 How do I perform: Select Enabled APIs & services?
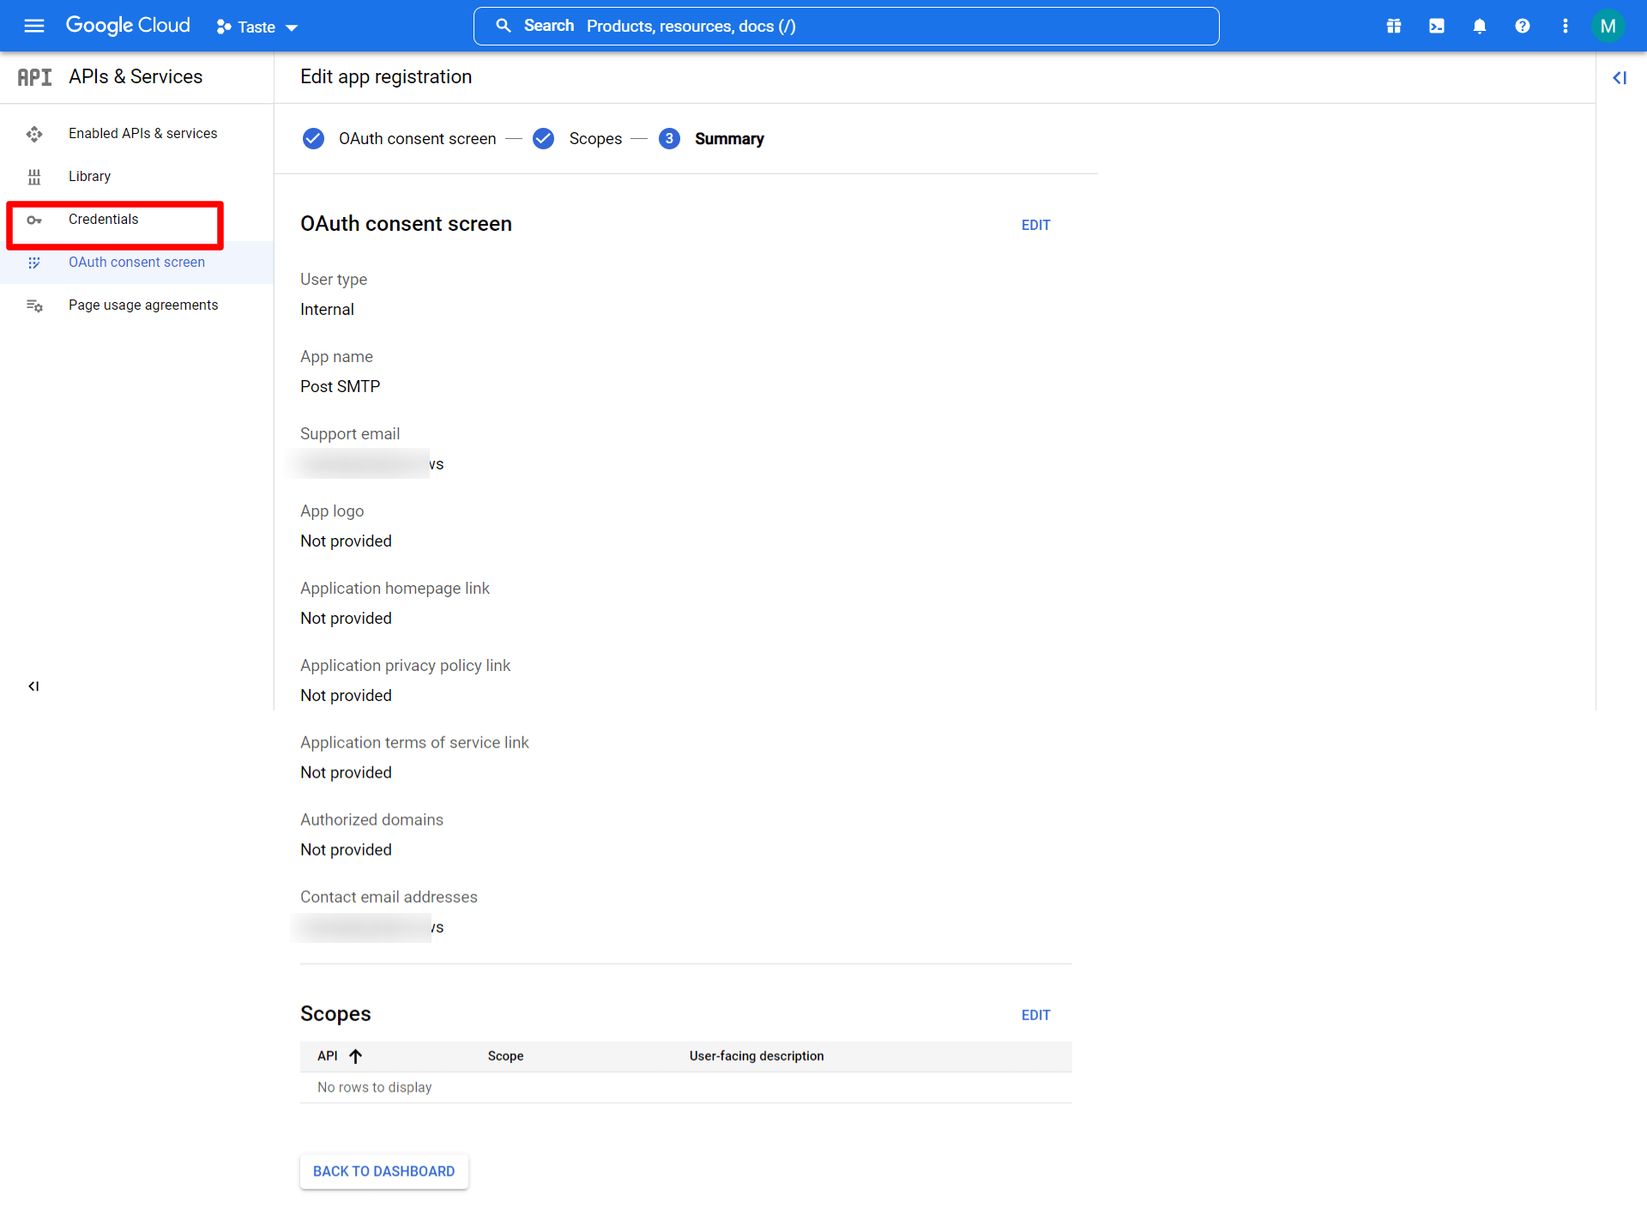142,134
